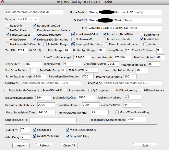The image size is (169, 150).
Task: Select the SimilarBpmRange field
Action: pyautogui.click(x=101, y=50)
